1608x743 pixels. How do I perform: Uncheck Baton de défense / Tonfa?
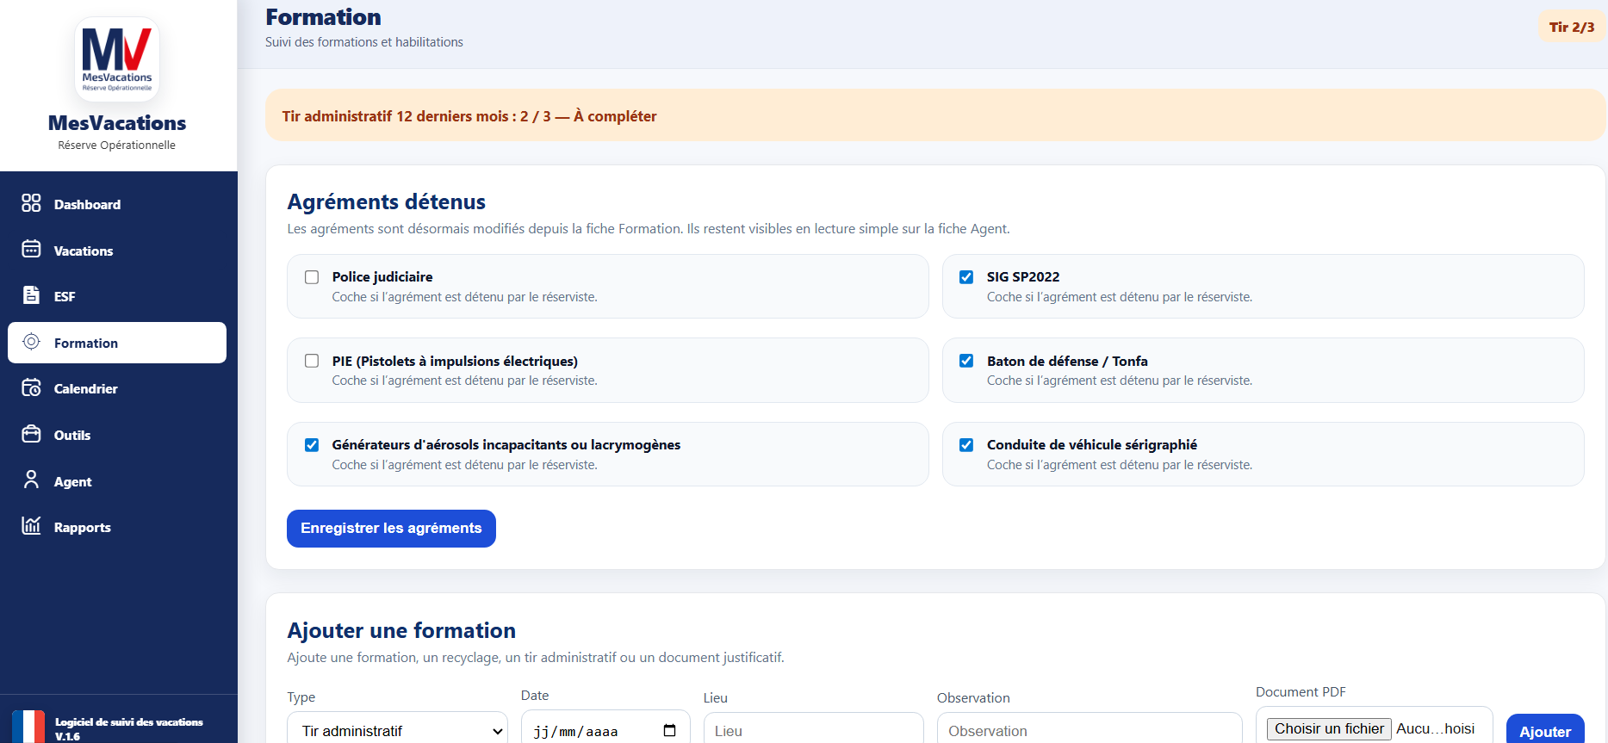point(966,361)
